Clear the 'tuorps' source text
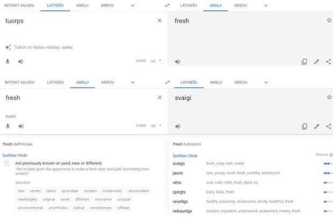This screenshot has height=222, width=333. tap(159, 21)
